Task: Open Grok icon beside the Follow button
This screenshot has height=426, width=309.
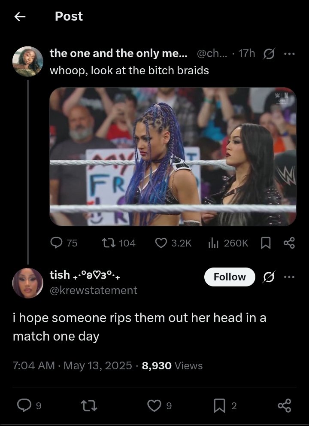Action: point(269,277)
